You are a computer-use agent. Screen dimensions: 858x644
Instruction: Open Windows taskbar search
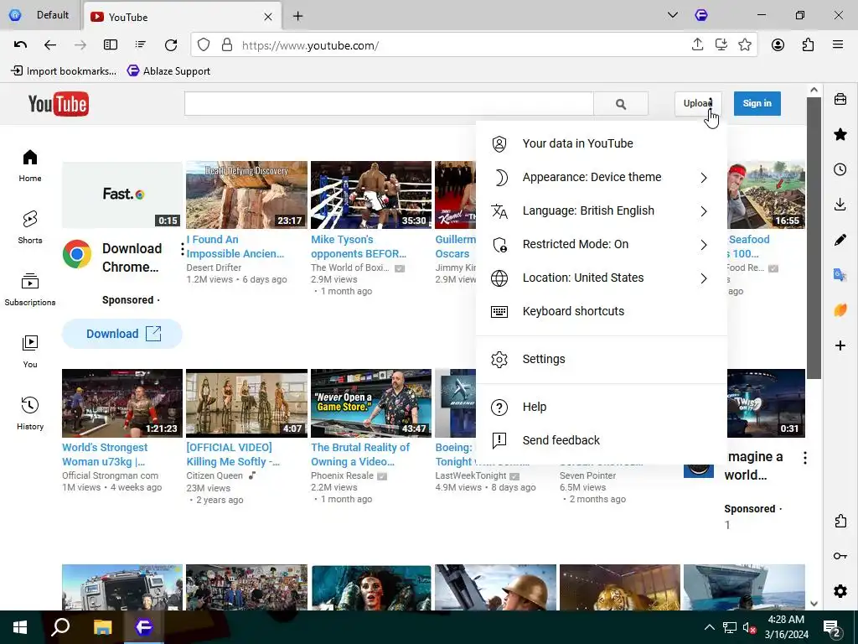click(x=60, y=627)
